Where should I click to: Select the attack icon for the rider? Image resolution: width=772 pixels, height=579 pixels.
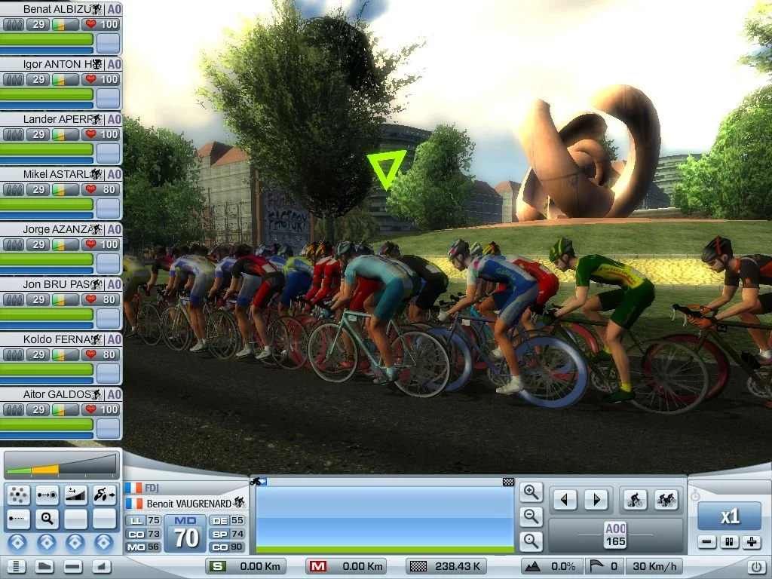click(103, 495)
